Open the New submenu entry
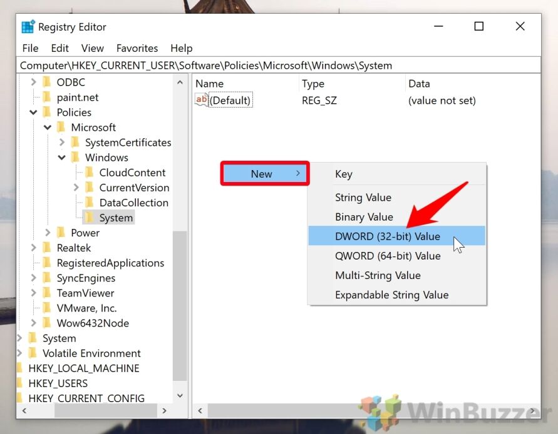Viewport: 558px width, 434px height. tap(265, 173)
